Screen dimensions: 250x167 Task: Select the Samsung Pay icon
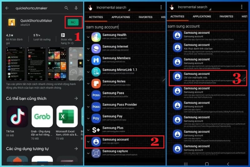(96, 118)
